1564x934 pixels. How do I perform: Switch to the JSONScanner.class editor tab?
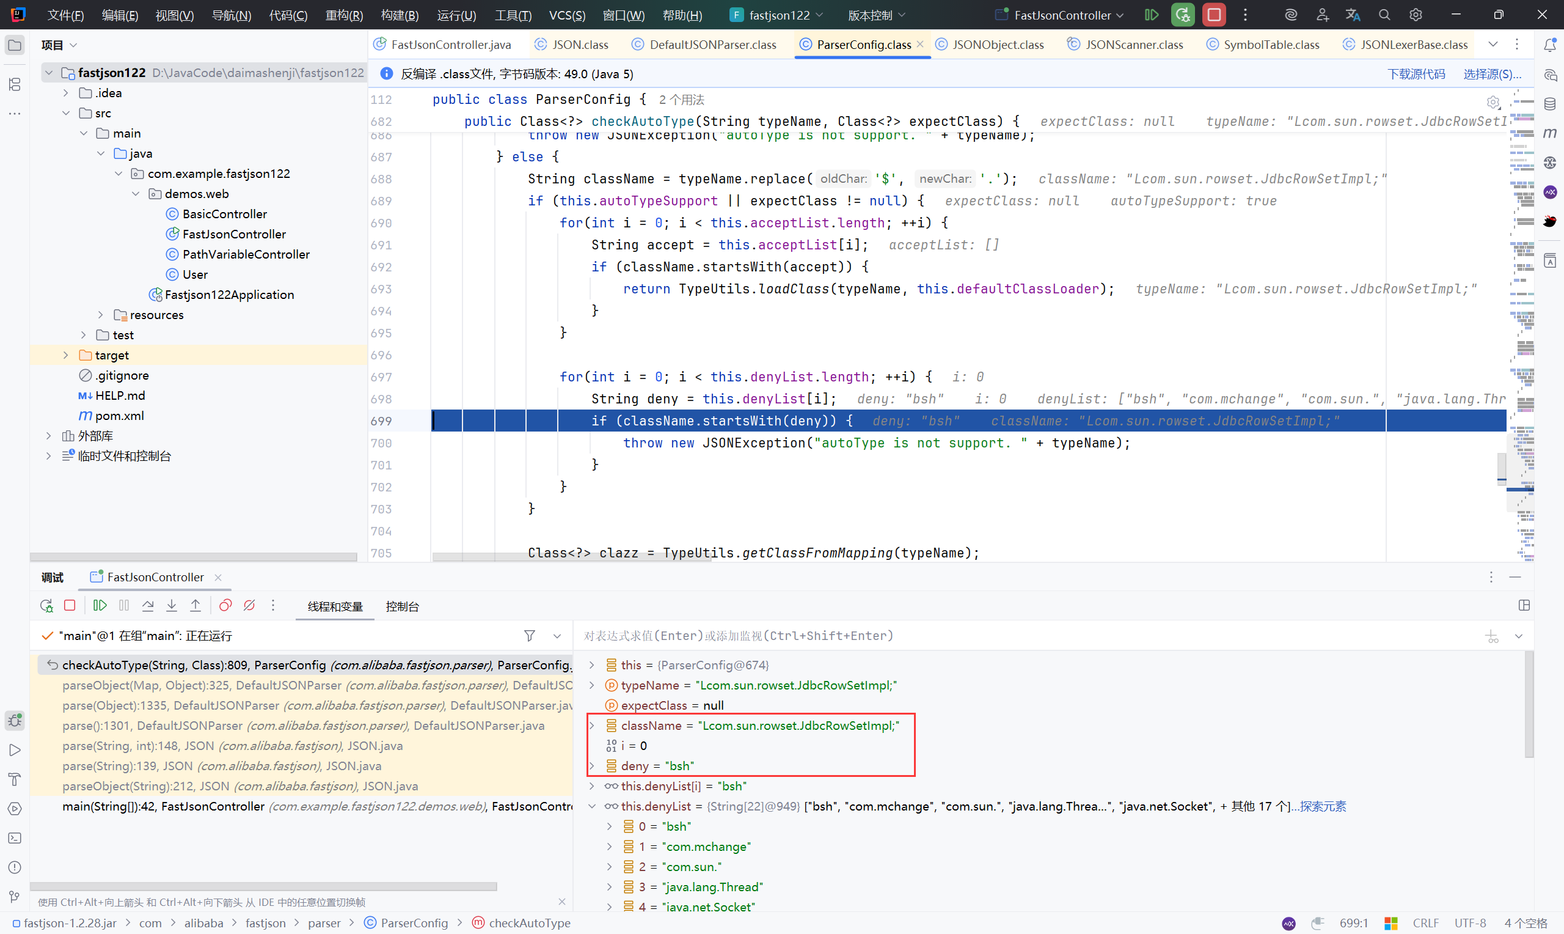[1133, 45]
